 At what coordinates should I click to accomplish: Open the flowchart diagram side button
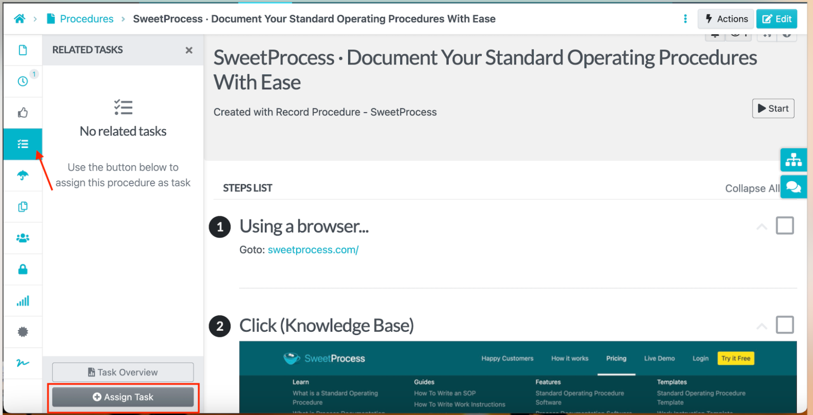coord(793,160)
